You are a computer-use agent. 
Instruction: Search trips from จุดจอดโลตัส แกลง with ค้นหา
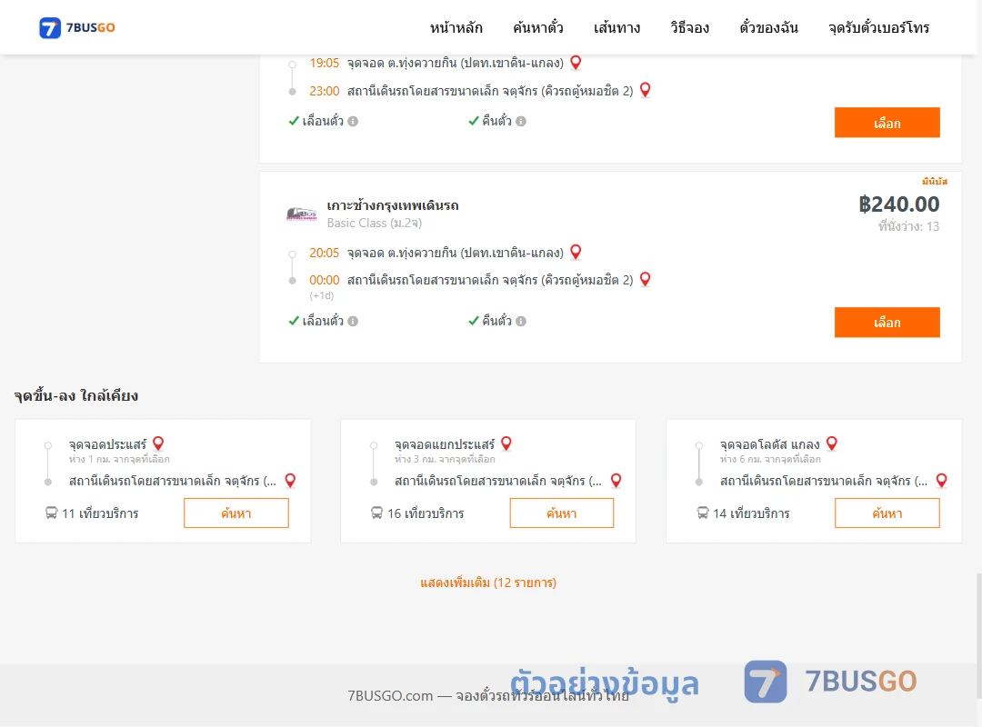coord(887,513)
